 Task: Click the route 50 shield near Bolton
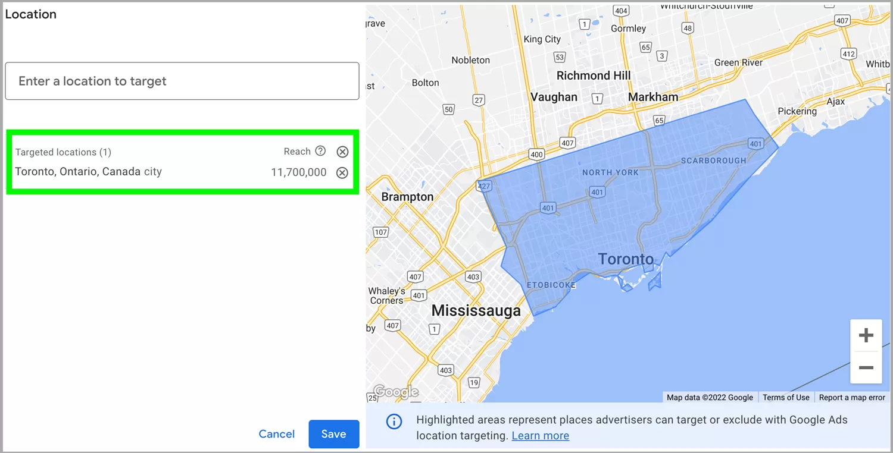[x=449, y=109]
